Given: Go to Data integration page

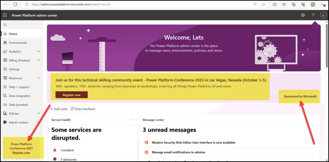Looking at the screenshot, I should coord(20,96).
